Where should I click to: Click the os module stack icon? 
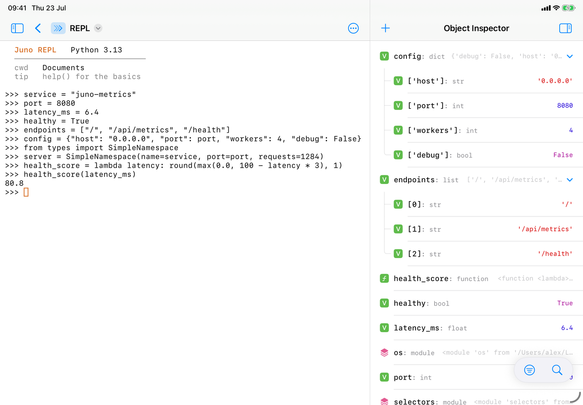[384, 353]
